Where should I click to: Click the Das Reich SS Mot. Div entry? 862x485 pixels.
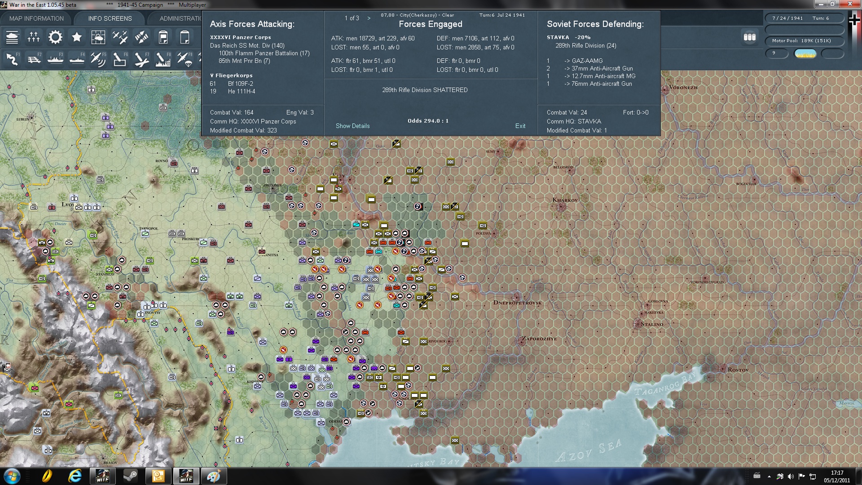coord(247,45)
